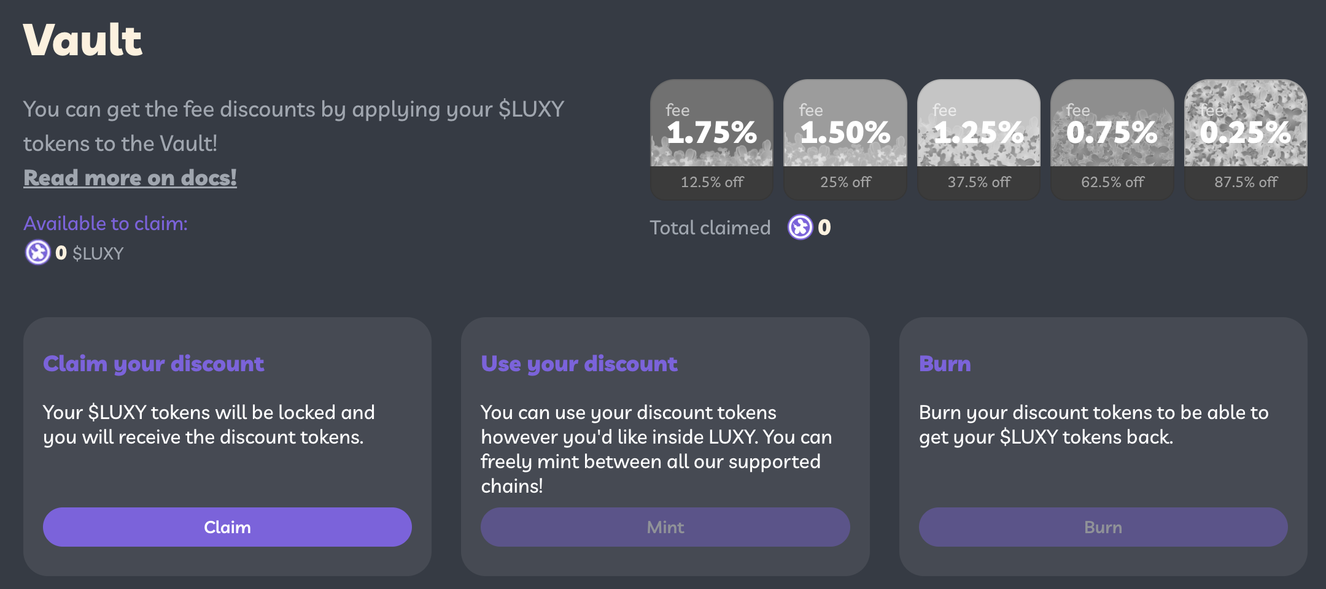Screen dimensions: 1326x589
Task: Click the Burn card heading
Action: 945,364
